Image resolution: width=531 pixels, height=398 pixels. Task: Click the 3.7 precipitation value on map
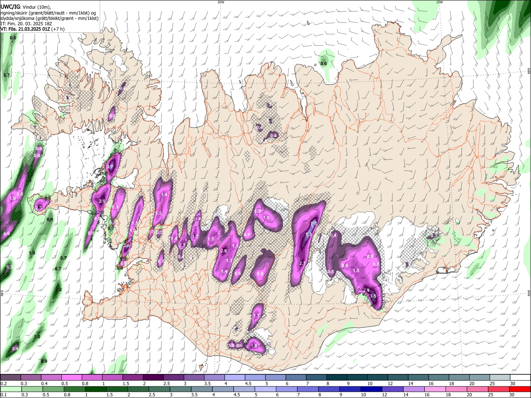tap(110, 167)
